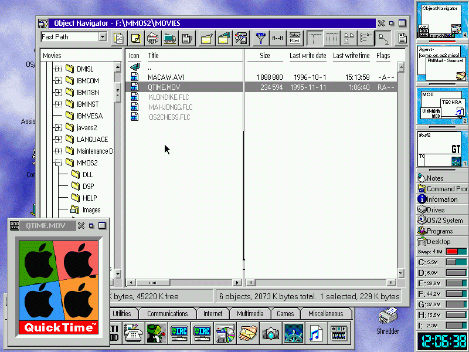
Task: Click the Shredder desktop icon
Action: point(388,320)
